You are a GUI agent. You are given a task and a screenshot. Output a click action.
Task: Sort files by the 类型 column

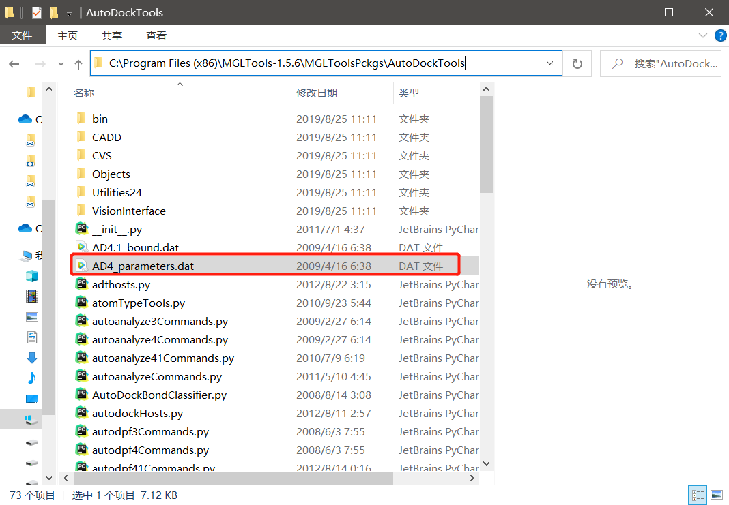[409, 93]
